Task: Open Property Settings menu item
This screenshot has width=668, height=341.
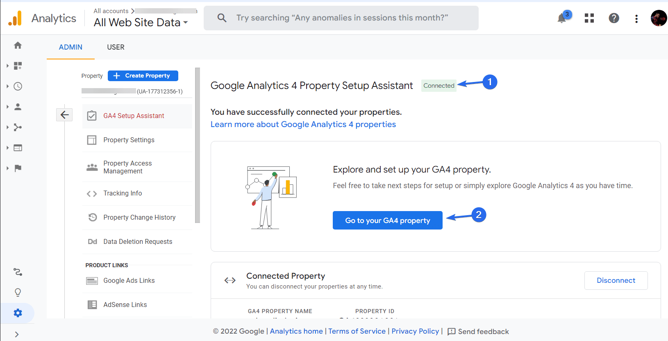Action: tap(137, 140)
